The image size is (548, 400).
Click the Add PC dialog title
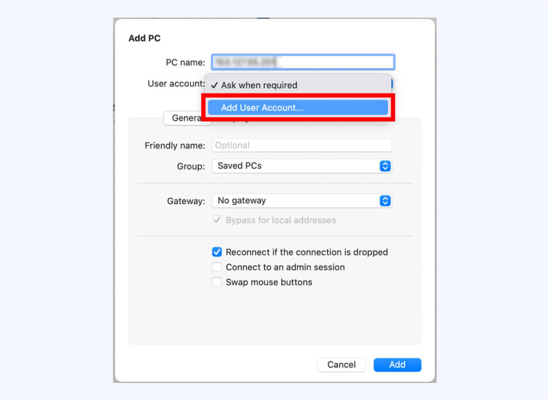click(144, 38)
